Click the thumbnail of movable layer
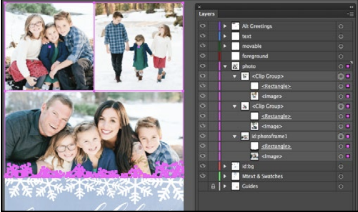Image resolution: width=358 pixels, height=212 pixels. coord(236,46)
